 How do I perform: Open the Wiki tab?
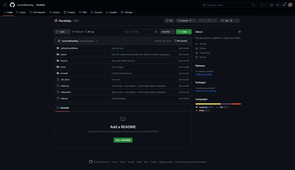click(x=83, y=12)
